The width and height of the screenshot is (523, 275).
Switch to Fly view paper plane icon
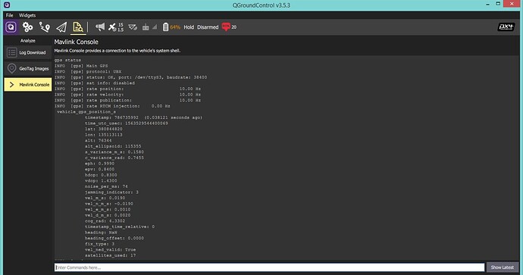pos(61,27)
